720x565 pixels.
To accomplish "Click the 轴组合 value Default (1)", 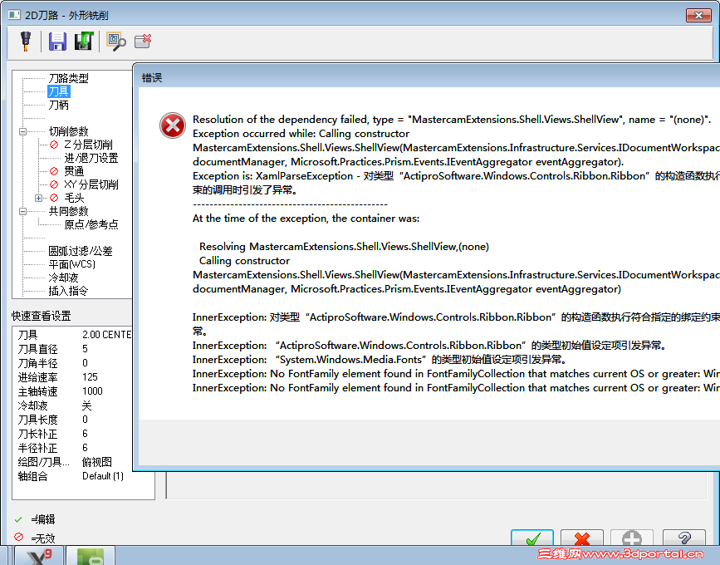I will point(103,476).
